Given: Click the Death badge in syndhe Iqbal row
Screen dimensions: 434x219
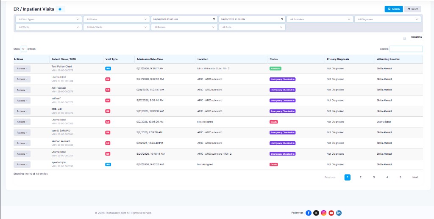Looking at the screenshot, I should point(274,164).
